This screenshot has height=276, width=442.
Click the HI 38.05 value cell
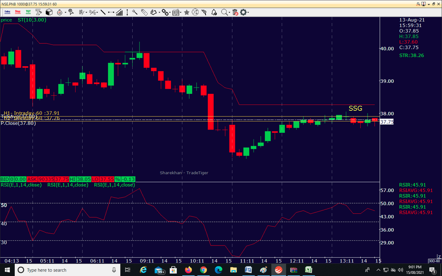84,179
